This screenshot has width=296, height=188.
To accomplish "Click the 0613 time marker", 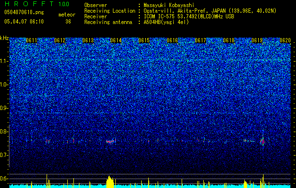I will [x=88, y=40].
